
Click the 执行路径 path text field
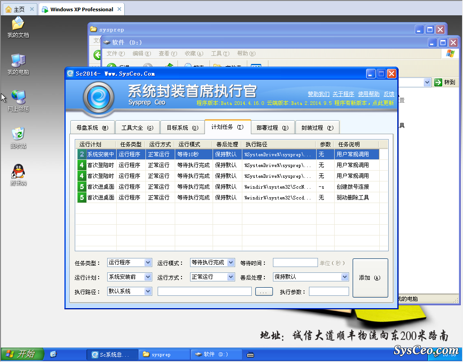point(204,291)
